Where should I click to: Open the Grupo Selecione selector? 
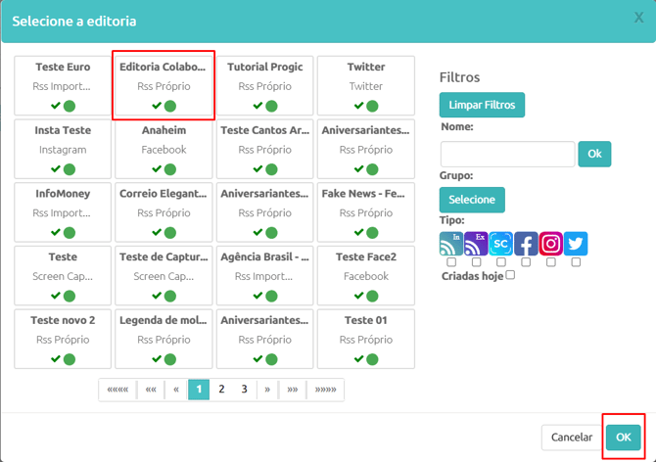coord(472,200)
